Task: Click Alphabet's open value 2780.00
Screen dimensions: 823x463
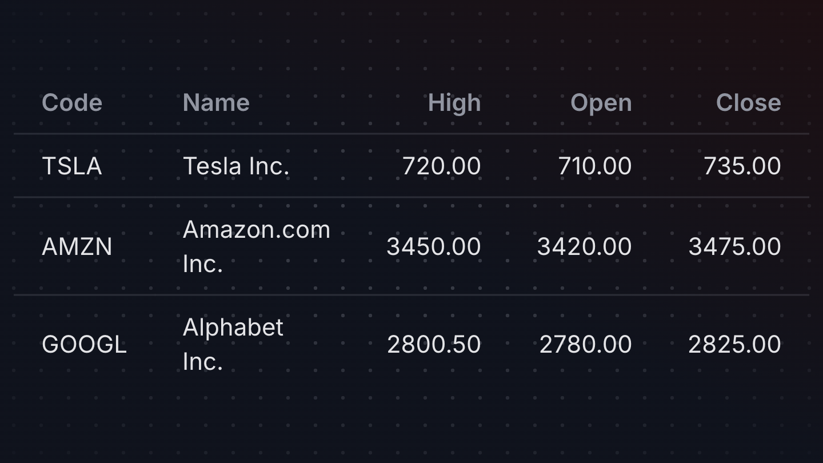Action: coord(586,345)
